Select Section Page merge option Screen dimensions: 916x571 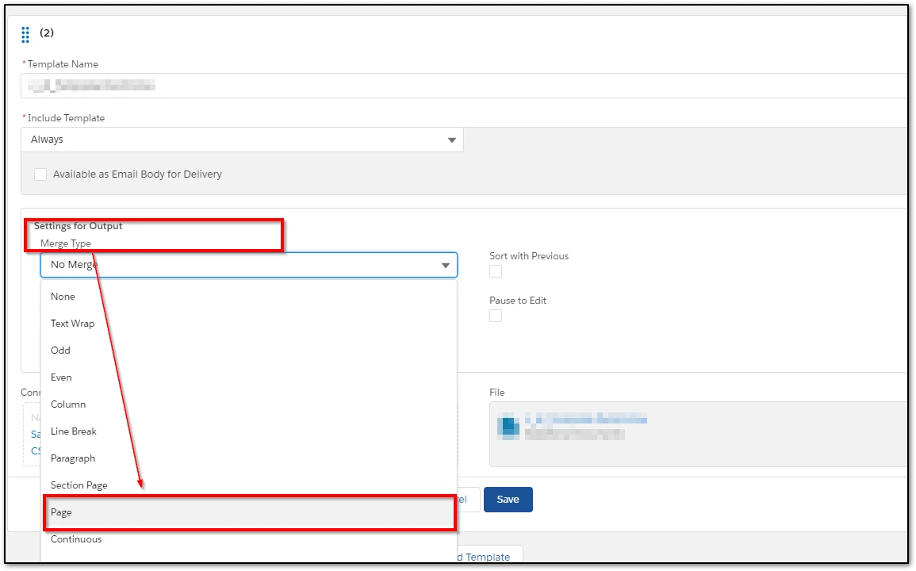tap(249, 485)
